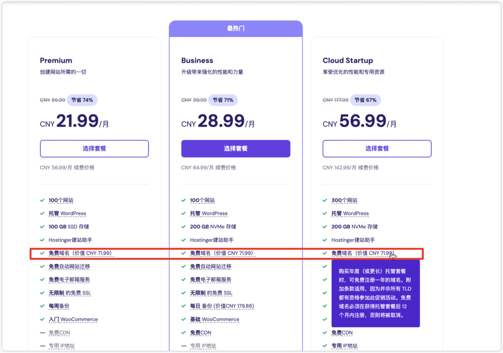Click dash icon beside Business 专用 IP地址
The image size is (503, 353).
pos(184,346)
